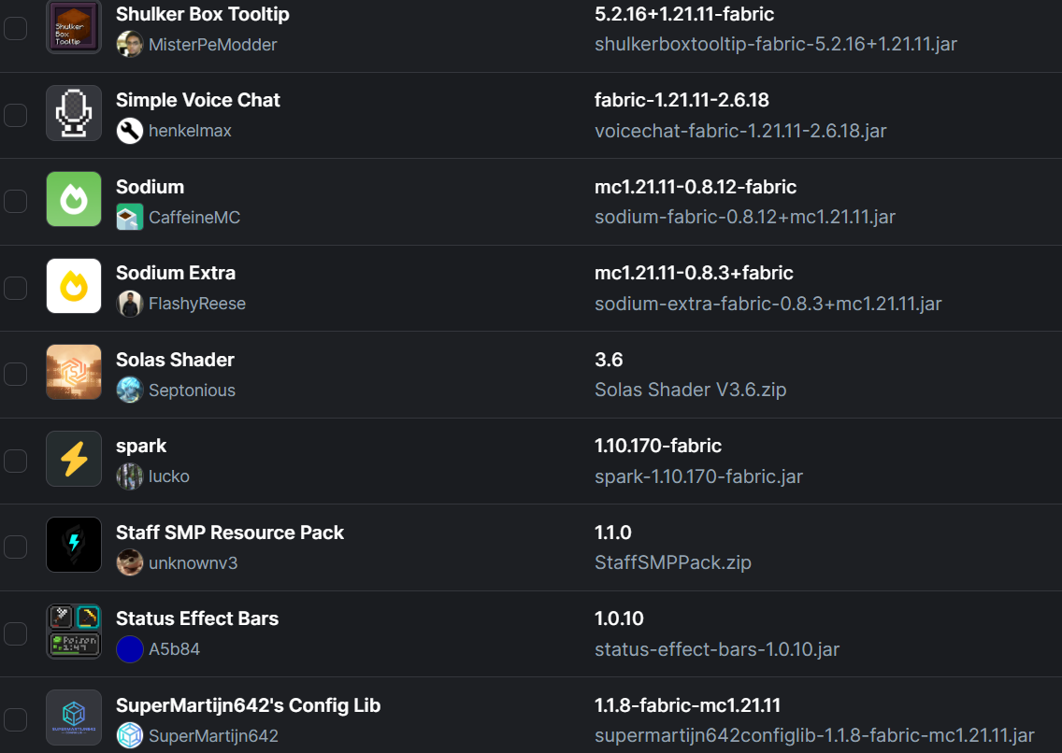The height and width of the screenshot is (753, 1062).
Task: Open SuperMartijn642's Config Lib cube icon
Action: coord(74,717)
